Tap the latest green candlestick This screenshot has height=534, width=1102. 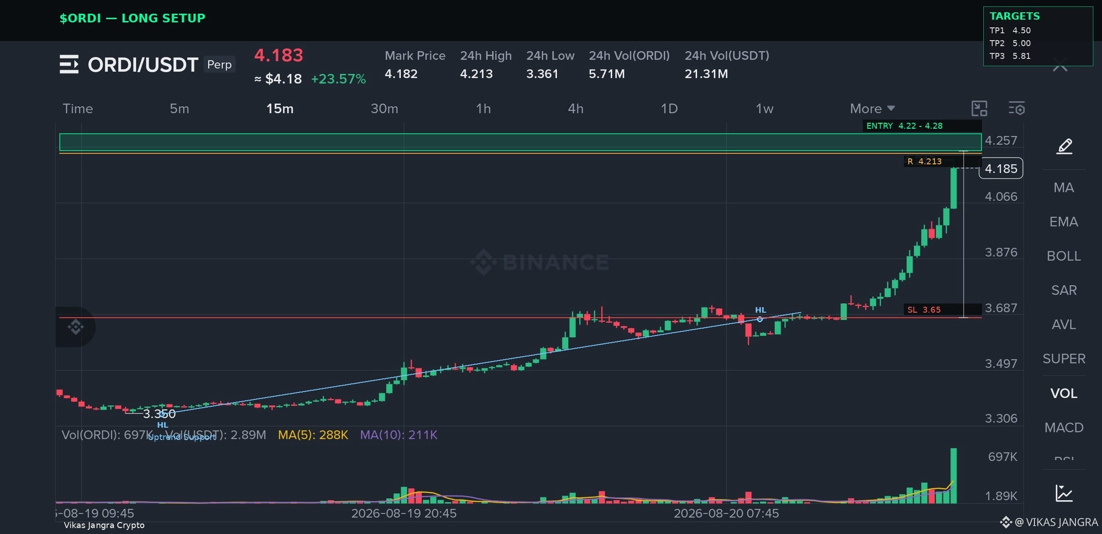(954, 188)
